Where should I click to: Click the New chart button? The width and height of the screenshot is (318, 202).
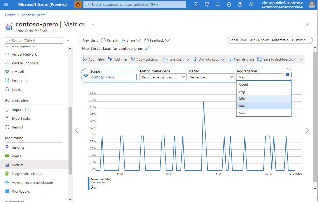(x=87, y=40)
